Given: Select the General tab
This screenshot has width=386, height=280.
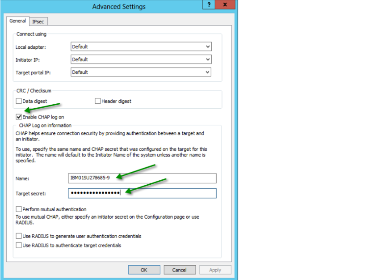Looking at the screenshot, I should (x=18, y=21).
